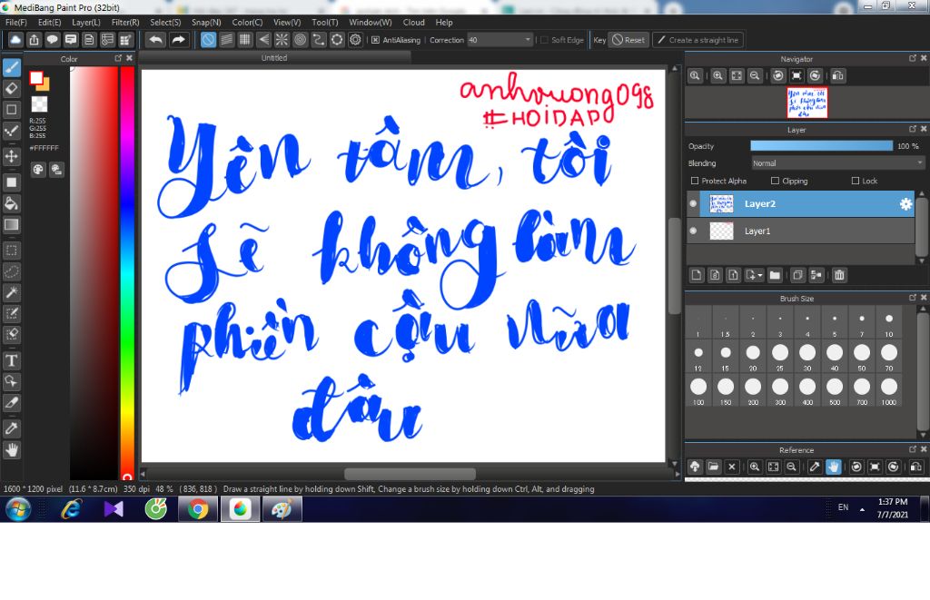The height and width of the screenshot is (600, 930).
Task: Undock the Color panel
Action: 118,58
